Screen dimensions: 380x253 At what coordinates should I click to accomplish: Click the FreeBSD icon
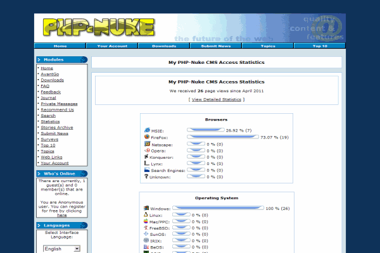click(x=146, y=228)
